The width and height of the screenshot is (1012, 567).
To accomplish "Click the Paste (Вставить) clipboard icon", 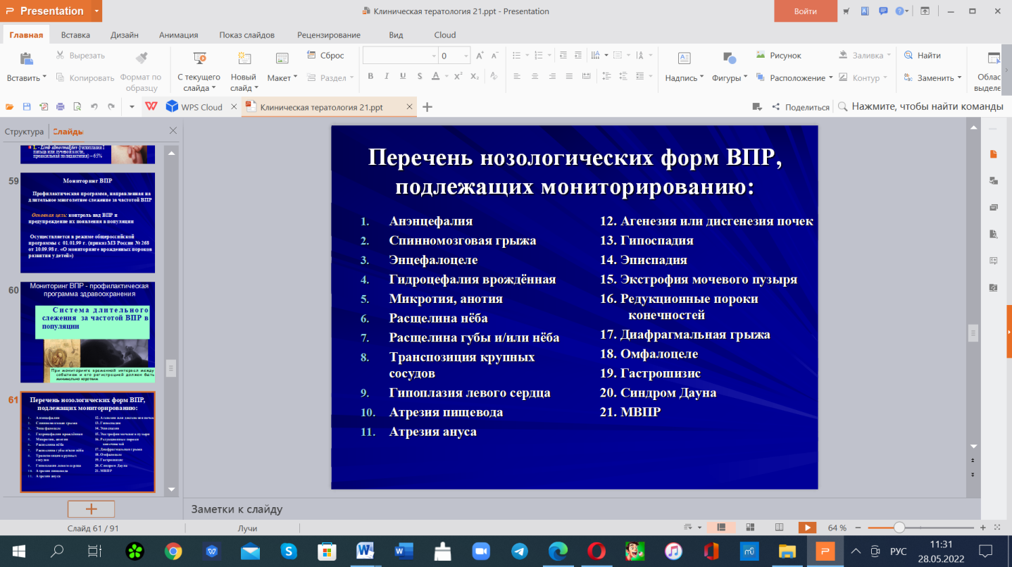I will pyautogui.click(x=27, y=59).
